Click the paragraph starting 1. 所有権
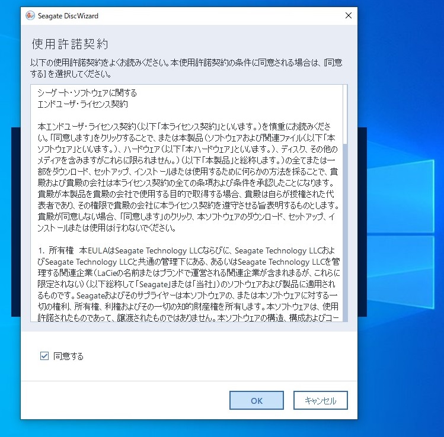 pyautogui.click(x=189, y=284)
